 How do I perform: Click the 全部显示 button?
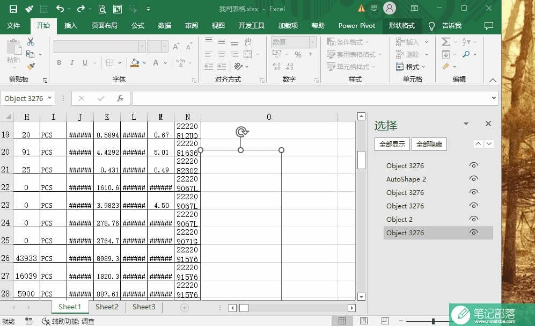coord(392,144)
